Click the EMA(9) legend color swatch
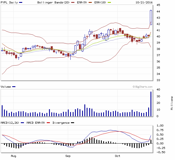 (x=90, y=3)
